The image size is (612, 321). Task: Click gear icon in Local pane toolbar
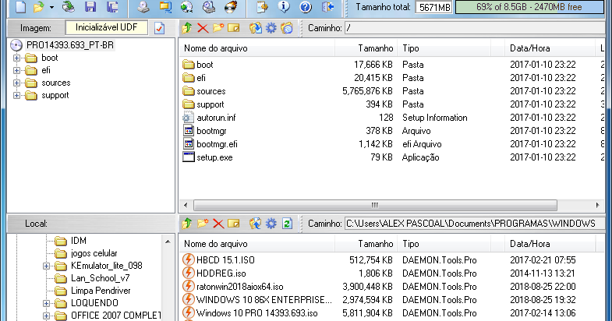(271, 224)
